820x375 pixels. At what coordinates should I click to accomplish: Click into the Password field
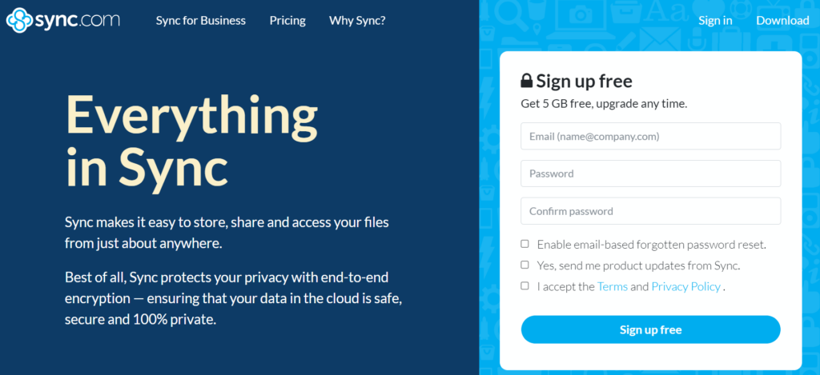pyautogui.click(x=650, y=174)
